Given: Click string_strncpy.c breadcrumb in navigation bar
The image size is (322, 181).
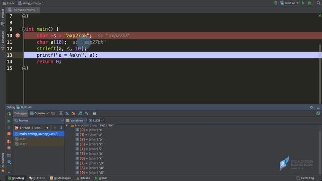Looking at the screenshot, I should point(31,3).
